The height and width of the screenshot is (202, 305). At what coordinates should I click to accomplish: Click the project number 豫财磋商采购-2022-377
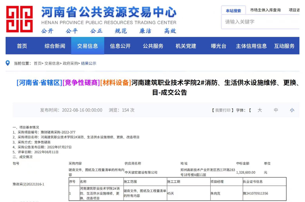tap(58, 132)
